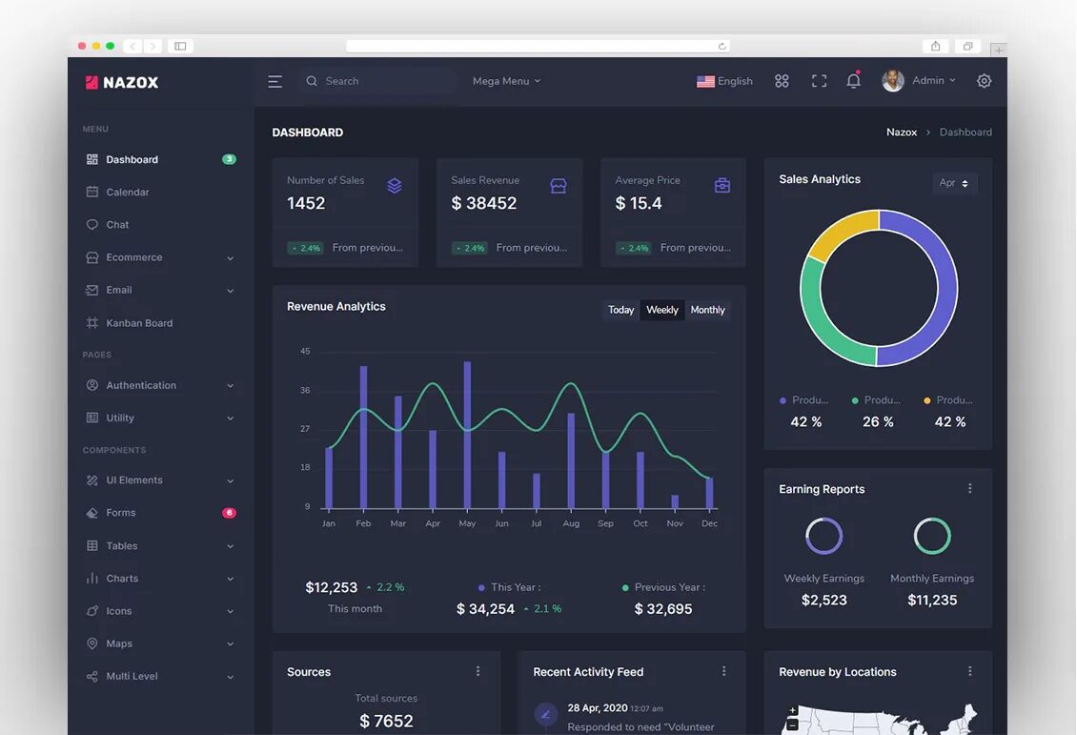1077x735 pixels.
Task: Add a new browser tab
Action: [999, 51]
